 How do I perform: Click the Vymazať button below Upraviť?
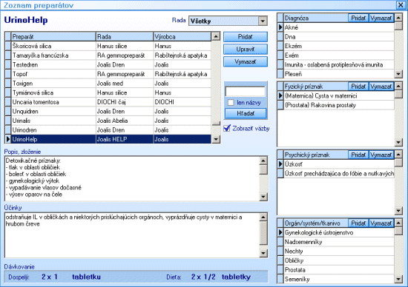coord(246,61)
